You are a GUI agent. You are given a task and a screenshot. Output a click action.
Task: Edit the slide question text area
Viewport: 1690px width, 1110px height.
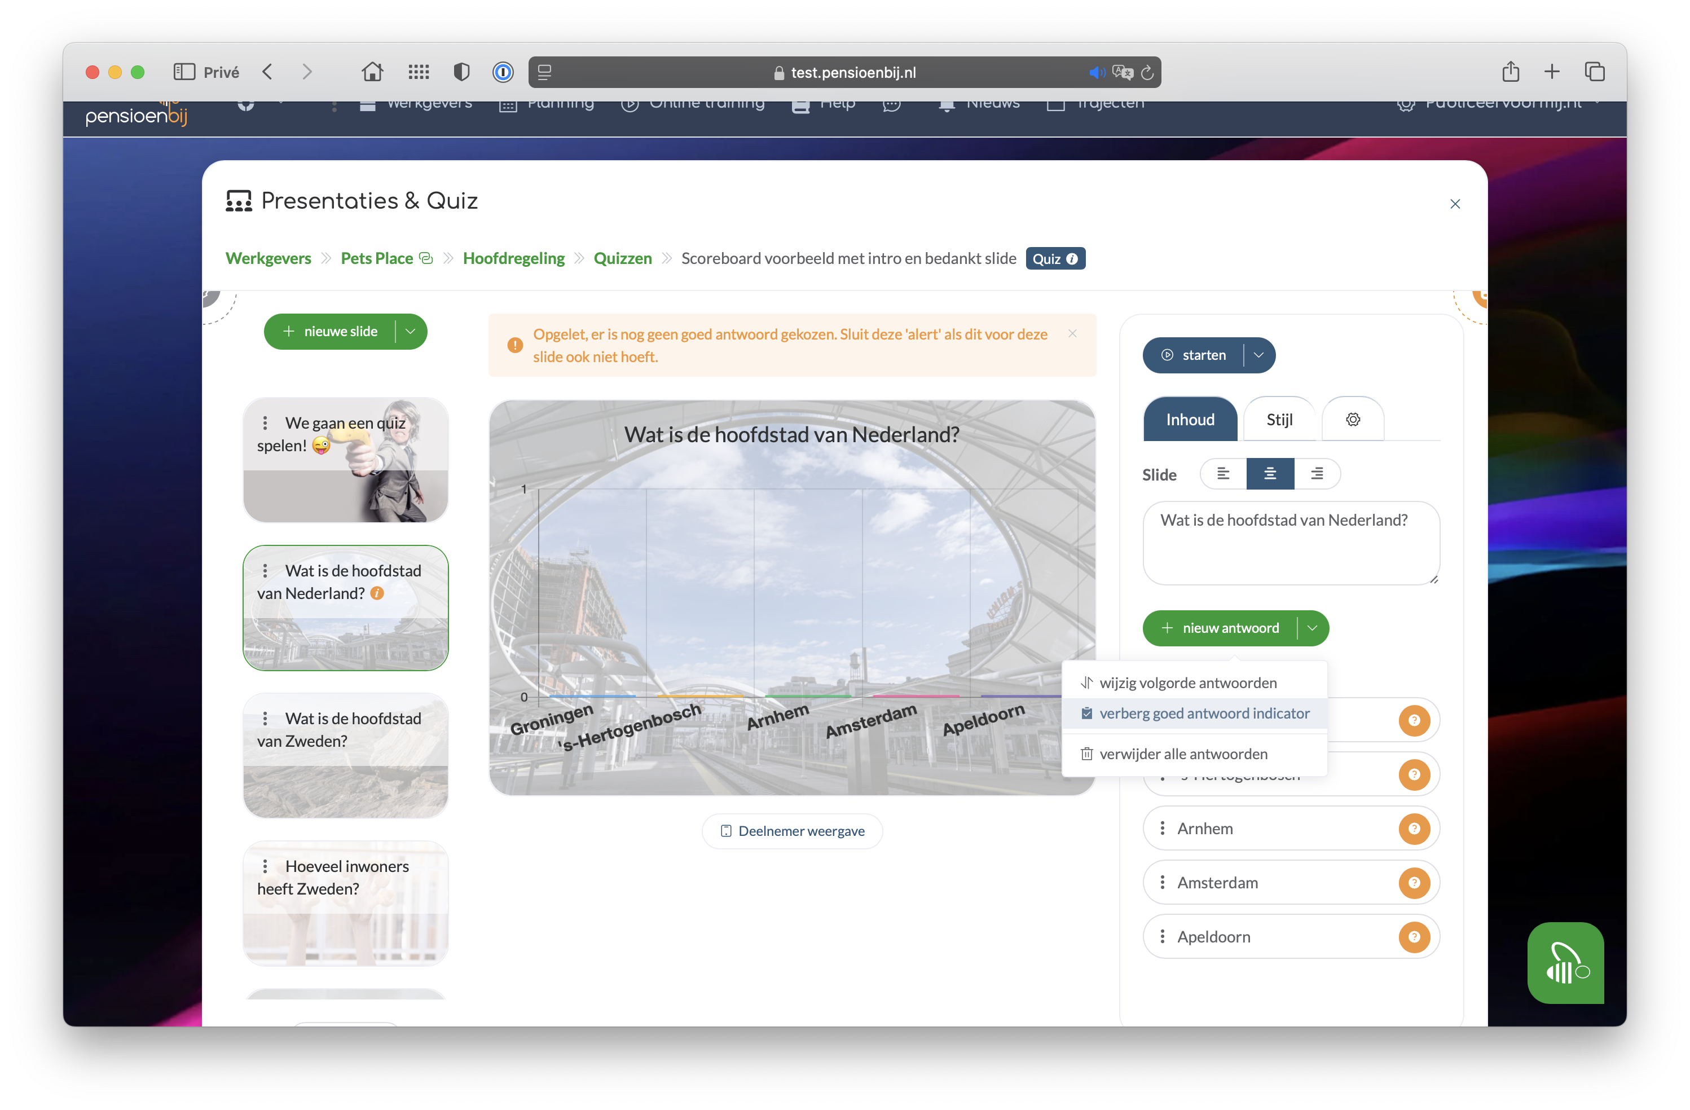pos(1291,543)
